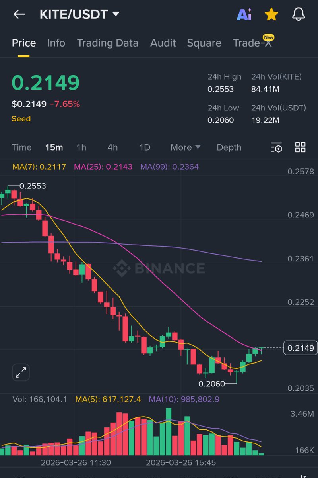Image resolution: width=318 pixels, height=478 pixels.
Task: Toggle the favorite star icon
Action: pyautogui.click(x=271, y=14)
